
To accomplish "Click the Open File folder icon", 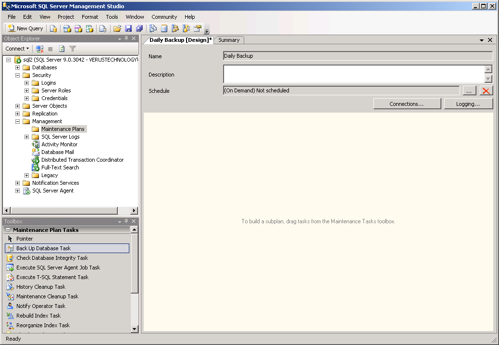I will [x=117, y=28].
